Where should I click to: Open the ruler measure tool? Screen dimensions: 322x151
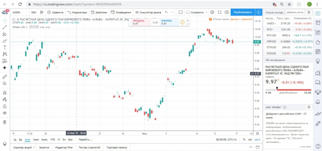pyautogui.click(x=5, y=77)
